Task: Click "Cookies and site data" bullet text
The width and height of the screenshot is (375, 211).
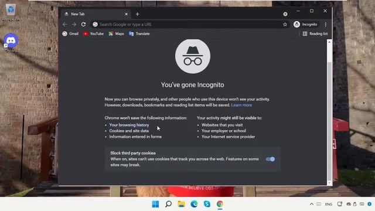Action: (x=129, y=131)
